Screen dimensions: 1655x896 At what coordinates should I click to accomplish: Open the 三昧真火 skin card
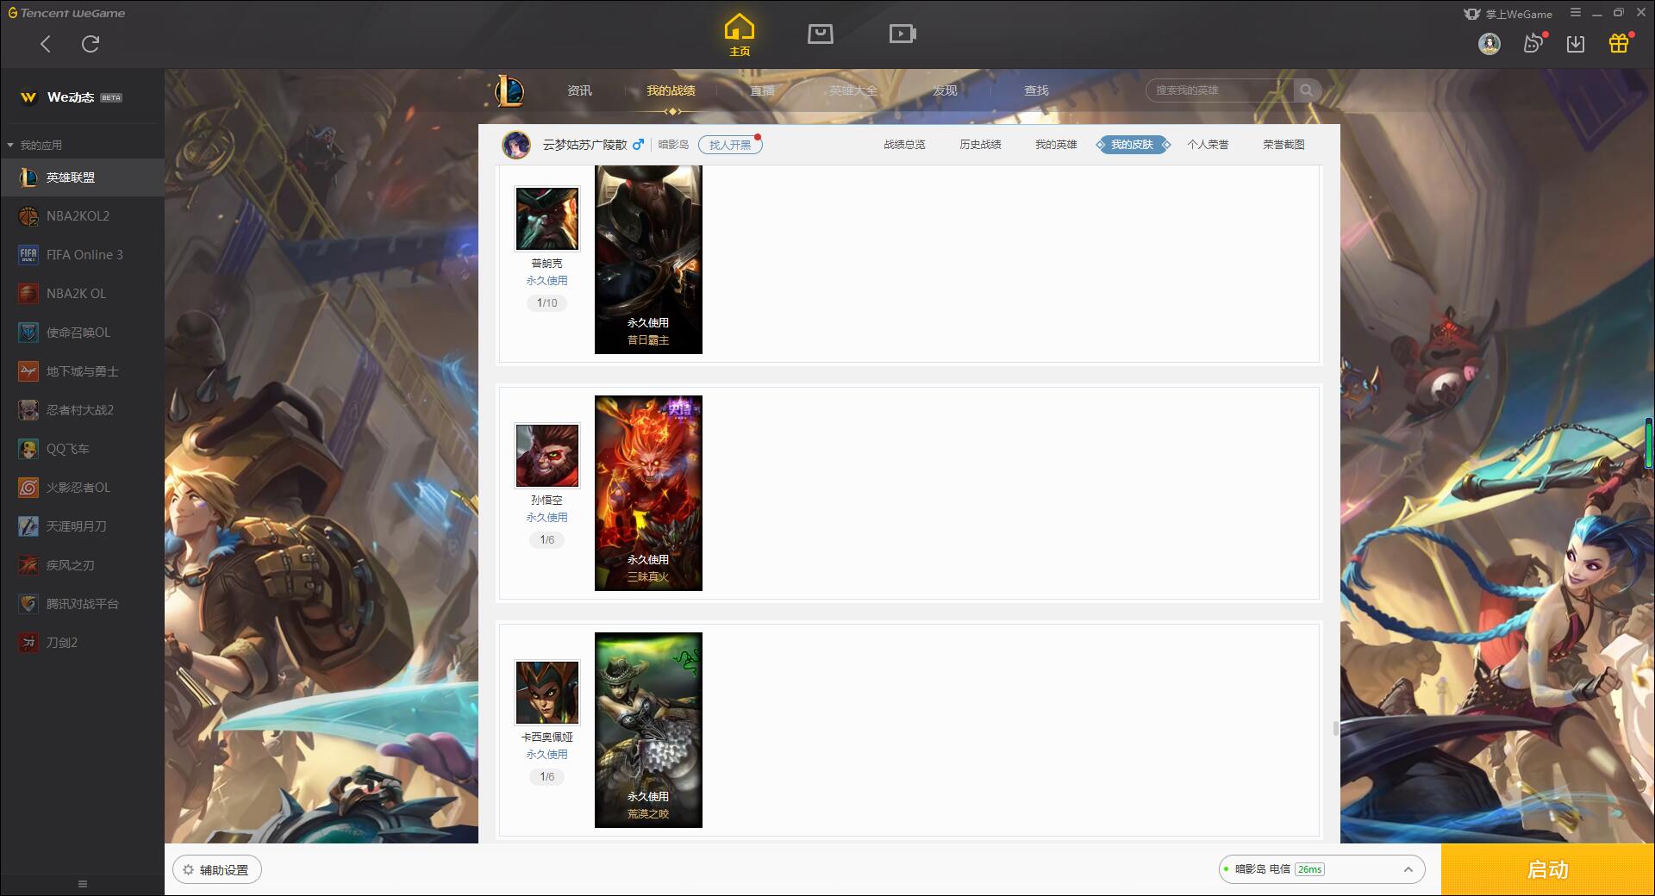(x=648, y=494)
